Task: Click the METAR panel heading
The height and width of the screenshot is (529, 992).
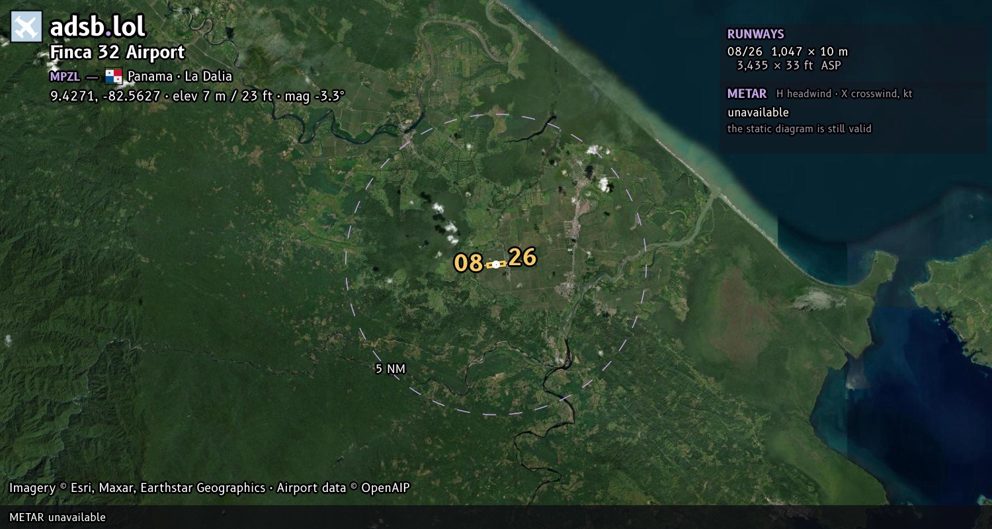Action: coord(747,94)
